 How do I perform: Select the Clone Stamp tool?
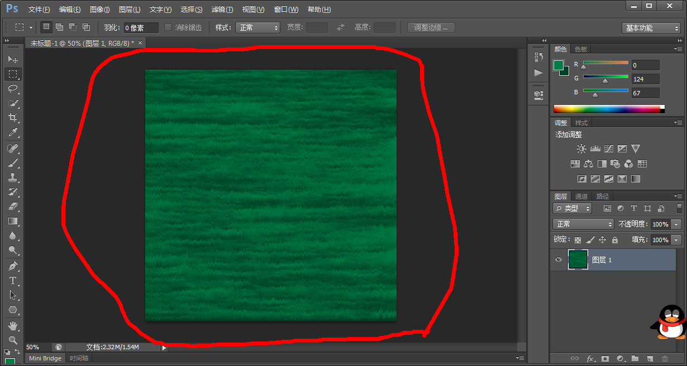click(x=13, y=177)
